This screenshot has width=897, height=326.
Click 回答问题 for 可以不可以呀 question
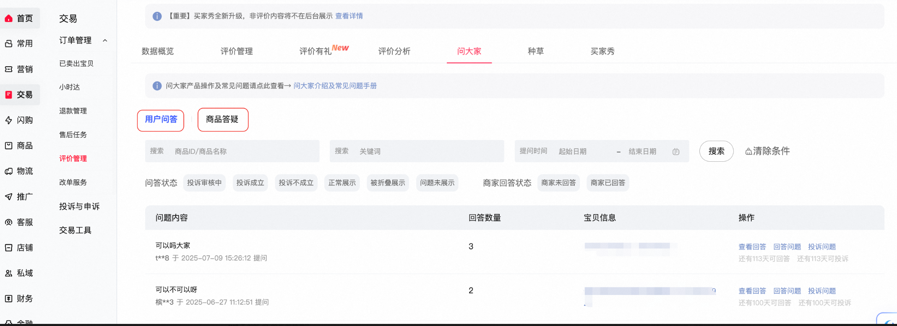(x=787, y=291)
